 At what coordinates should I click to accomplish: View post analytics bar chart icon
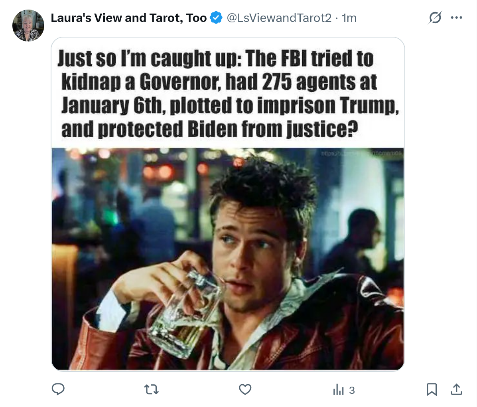tap(338, 390)
